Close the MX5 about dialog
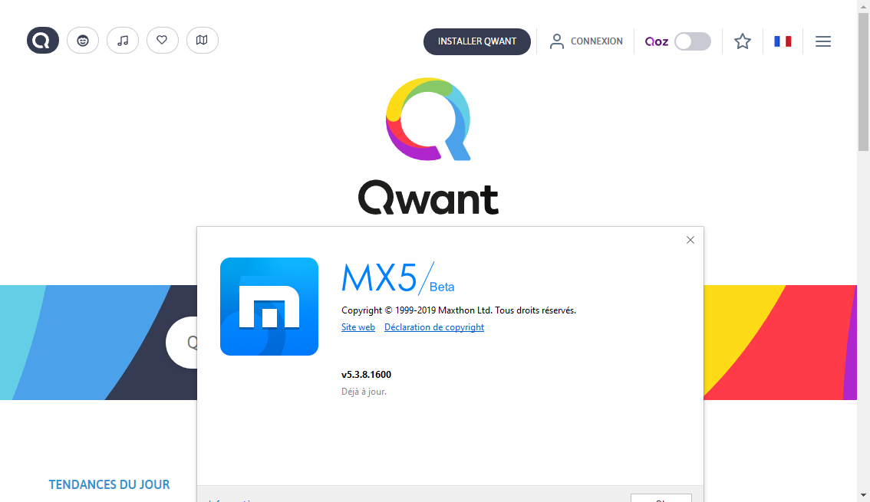 click(x=690, y=240)
